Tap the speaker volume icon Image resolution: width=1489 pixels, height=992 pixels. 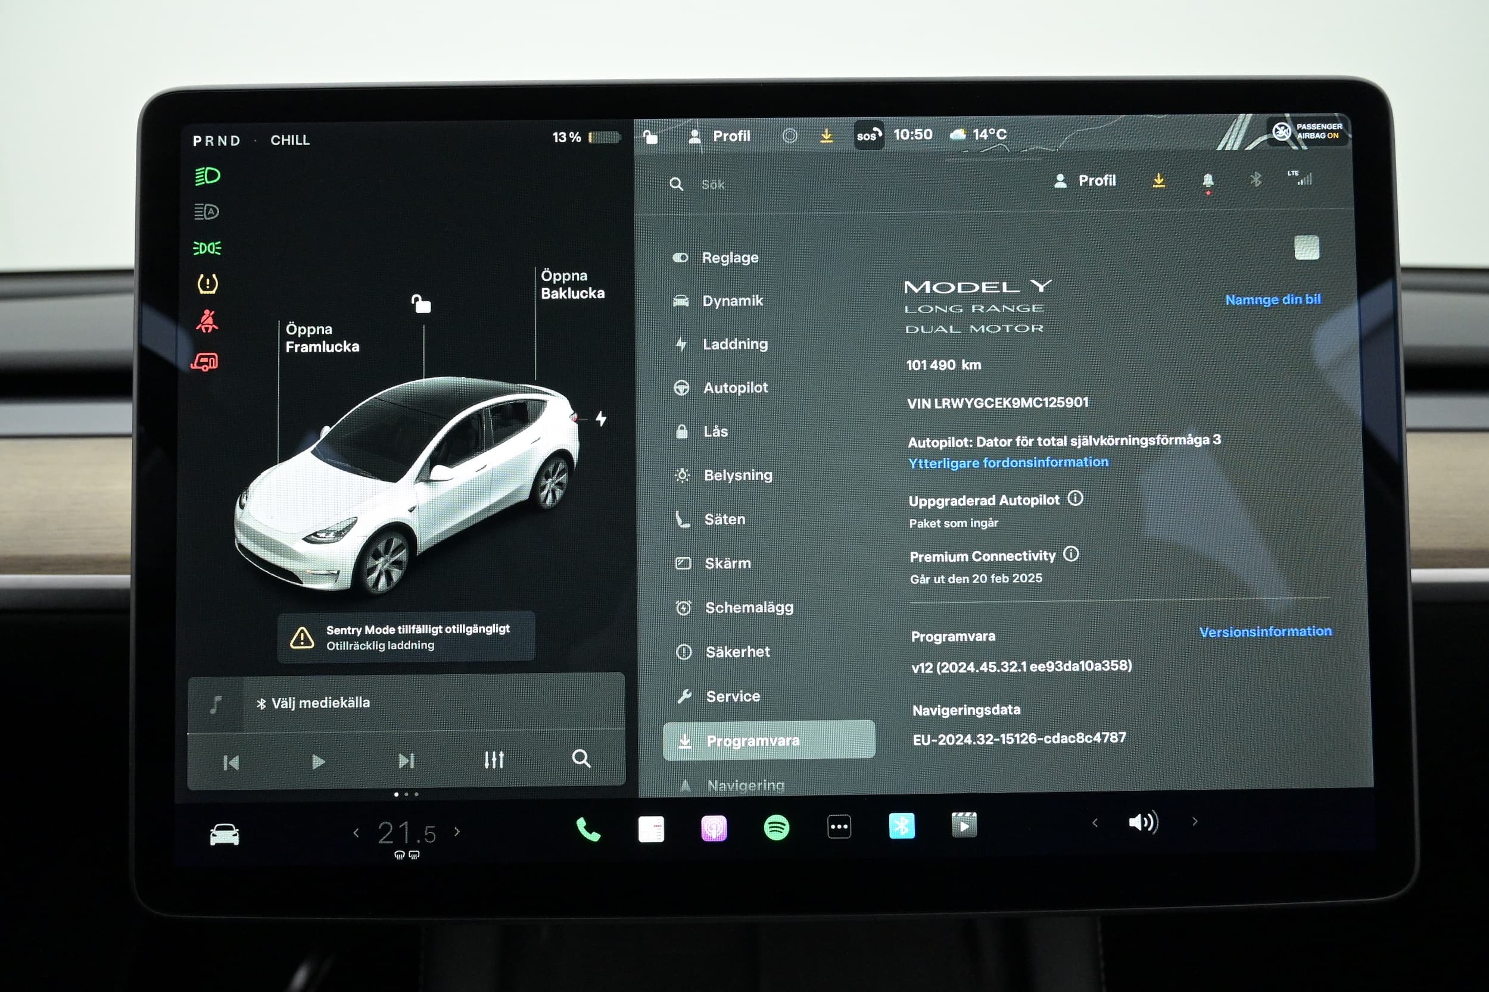[1144, 822]
